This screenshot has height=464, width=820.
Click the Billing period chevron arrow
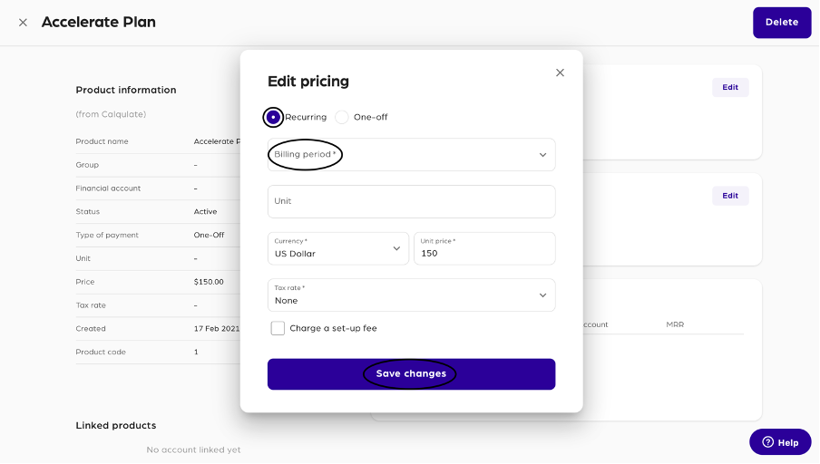point(543,155)
